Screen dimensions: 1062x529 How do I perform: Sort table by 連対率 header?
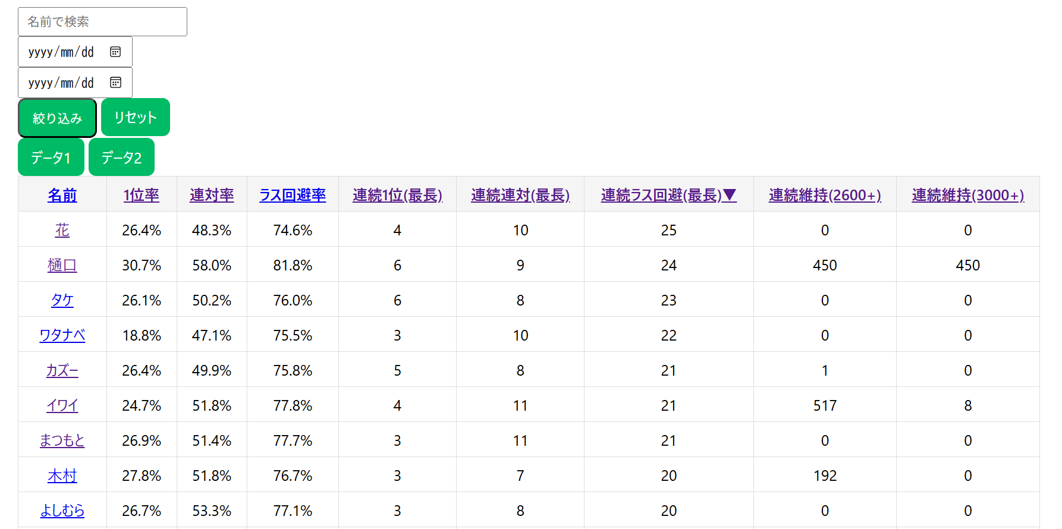tap(212, 195)
